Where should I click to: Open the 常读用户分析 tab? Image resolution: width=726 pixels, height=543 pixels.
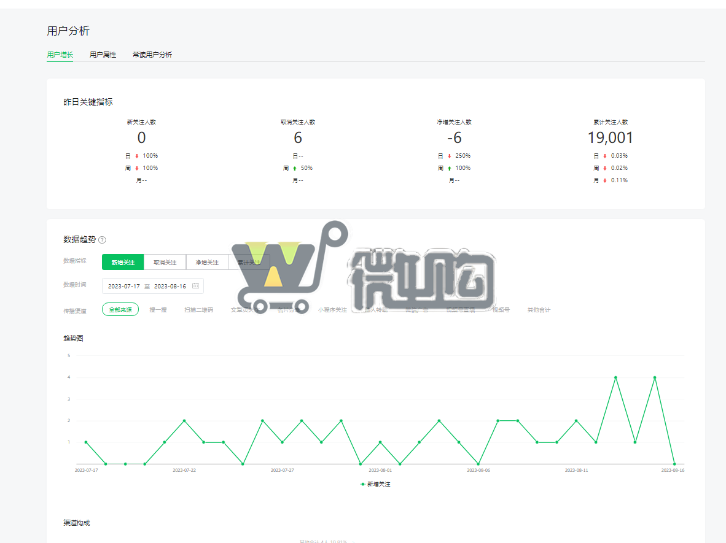pos(152,55)
